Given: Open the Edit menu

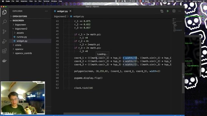Looking at the screenshot, I should coord(17,1).
